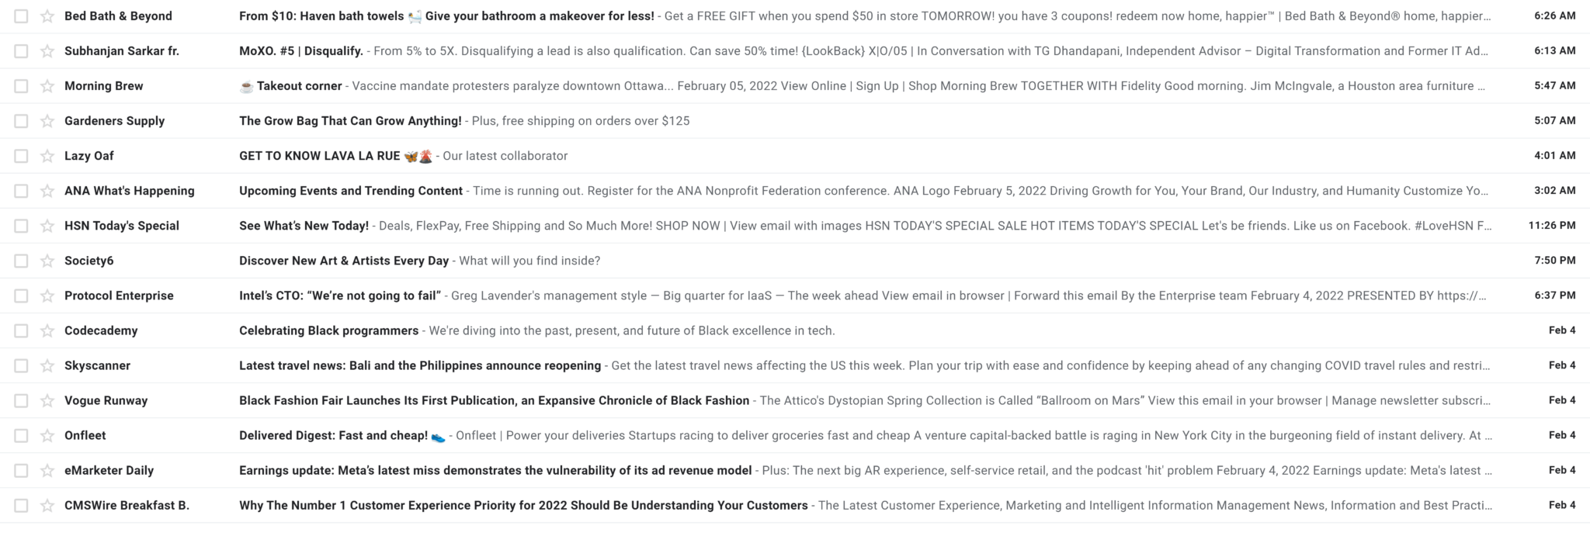The height and width of the screenshot is (543, 1590).
Task: Open the Delivered Digest: Fast and cheap email
Action: 795,435
